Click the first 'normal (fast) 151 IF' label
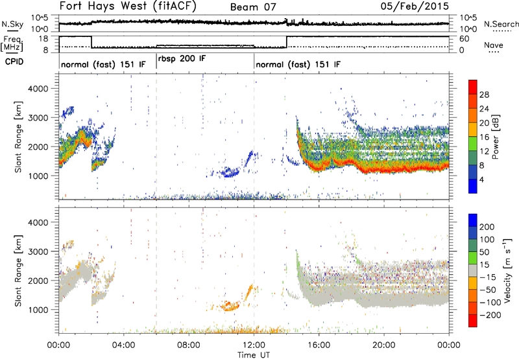Image resolution: width=519 pixels, height=359 pixels. coord(103,64)
